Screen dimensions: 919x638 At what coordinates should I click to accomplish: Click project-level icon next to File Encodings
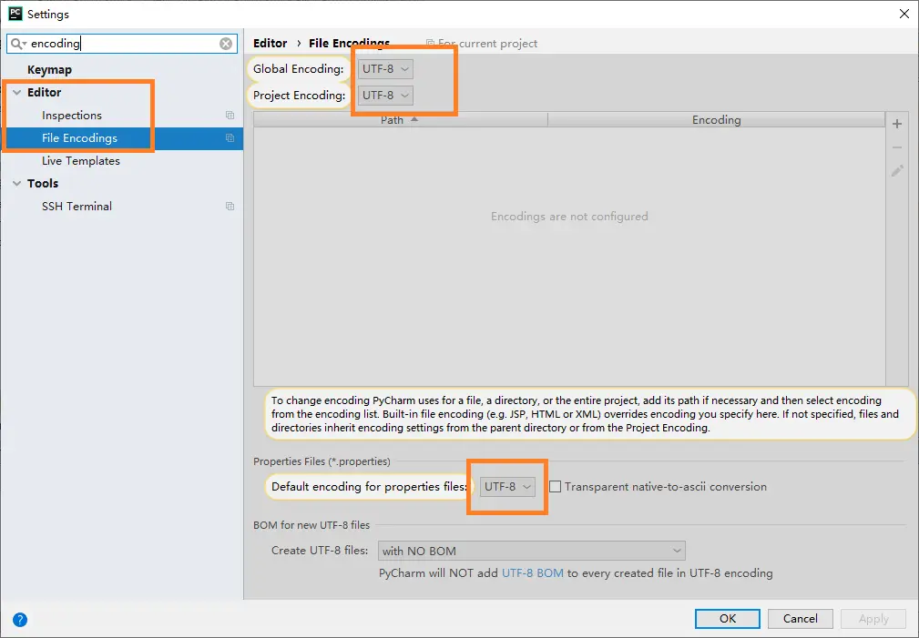pos(230,138)
